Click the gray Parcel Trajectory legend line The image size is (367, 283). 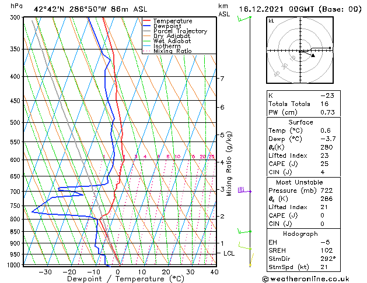[146, 31]
